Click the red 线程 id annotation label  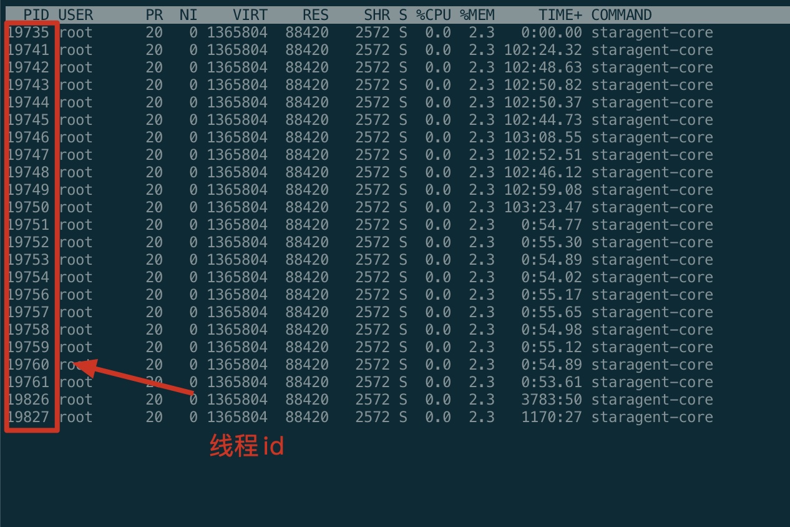tap(246, 446)
